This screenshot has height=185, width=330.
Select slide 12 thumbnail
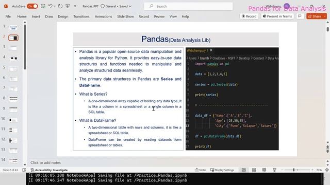(x=13, y=140)
